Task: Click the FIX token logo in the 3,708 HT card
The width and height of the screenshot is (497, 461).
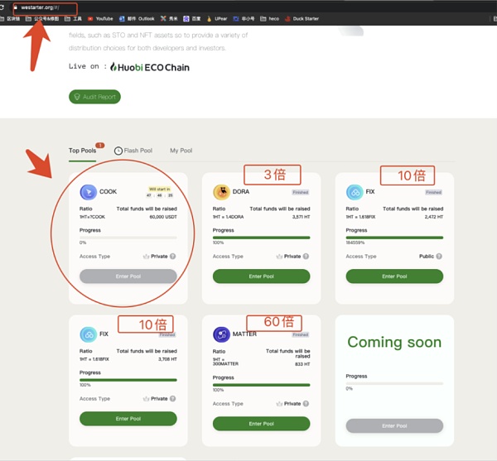Action: tap(88, 334)
